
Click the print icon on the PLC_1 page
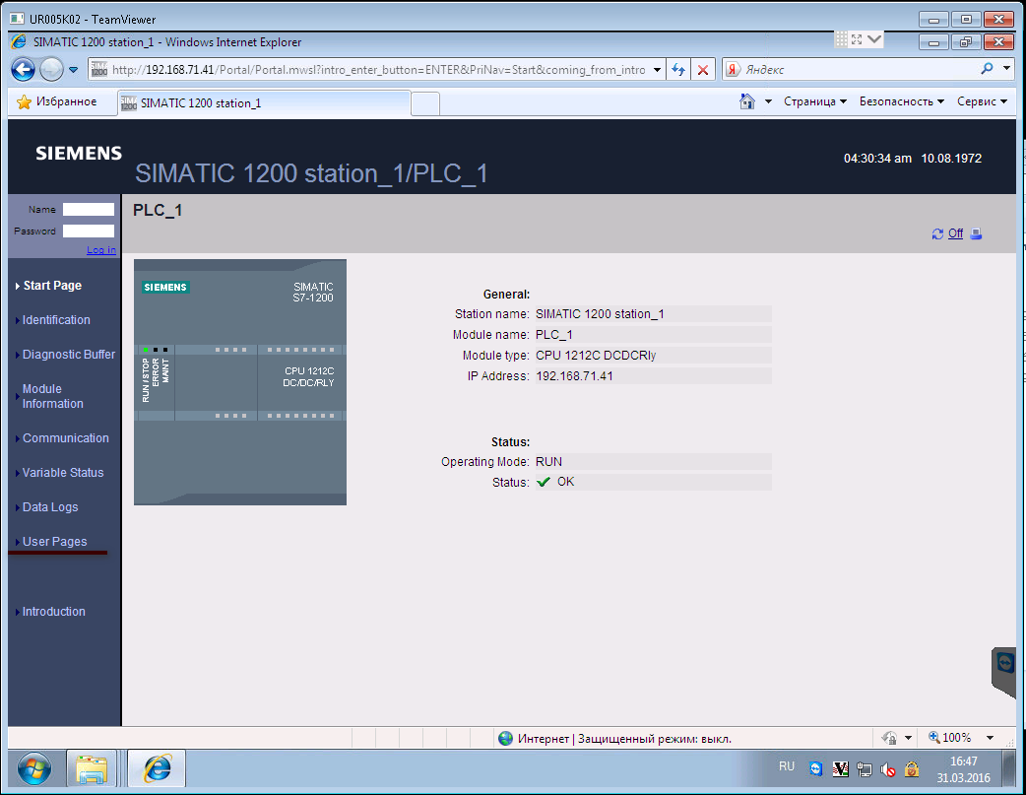(976, 234)
